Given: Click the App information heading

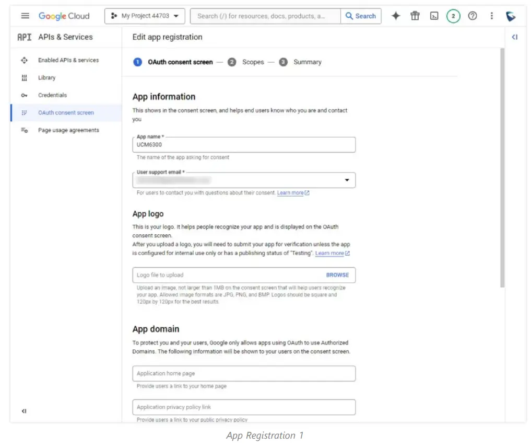Looking at the screenshot, I should click(164, 97).
